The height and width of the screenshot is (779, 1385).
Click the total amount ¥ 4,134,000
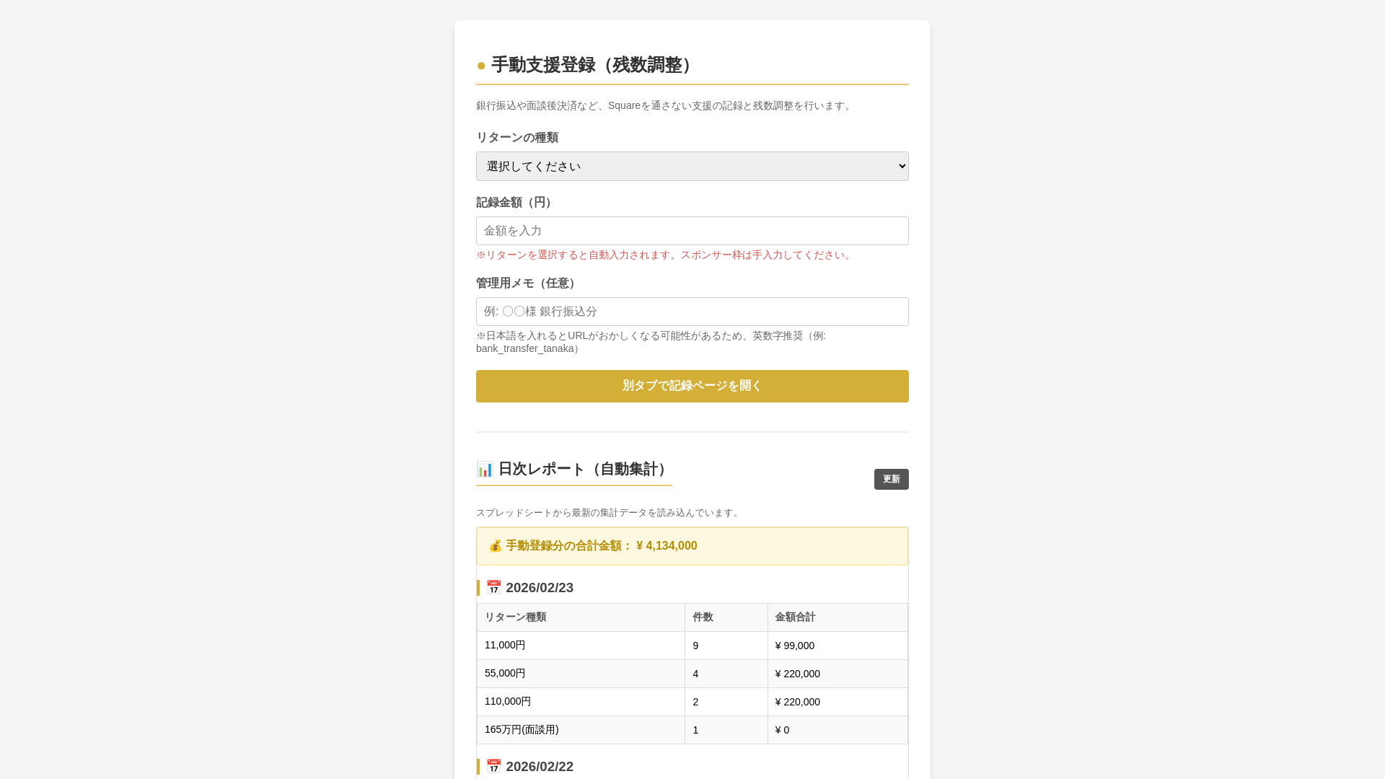click(x=667, y=546)
